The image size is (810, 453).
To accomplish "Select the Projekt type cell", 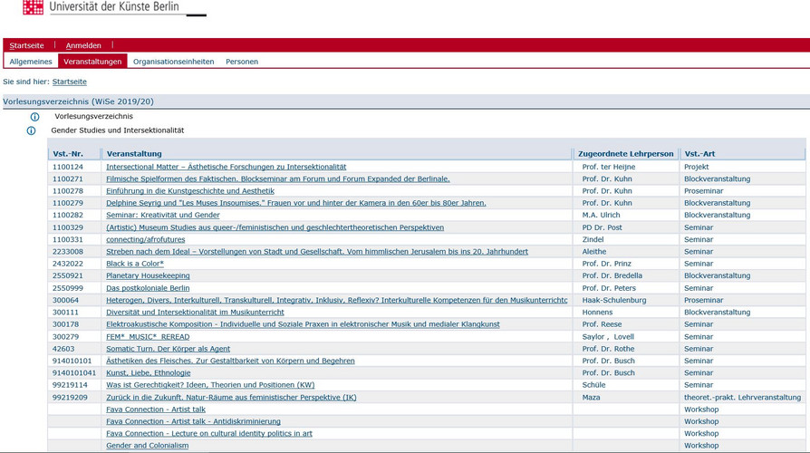I will point(697,167).
